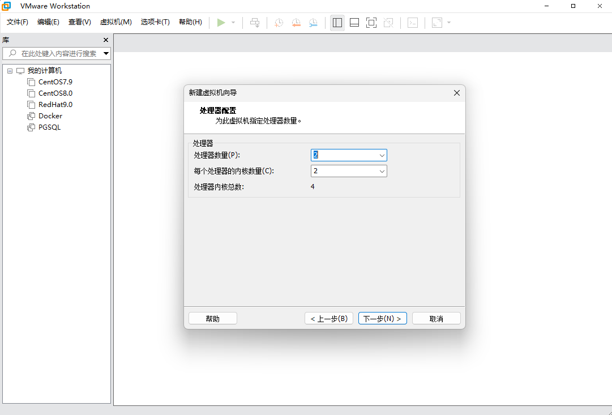This screenshot has width=612, height=415.
Task: Click the 处理器配置 heading text
Action: pyautogui.click(x=218, y=110)
